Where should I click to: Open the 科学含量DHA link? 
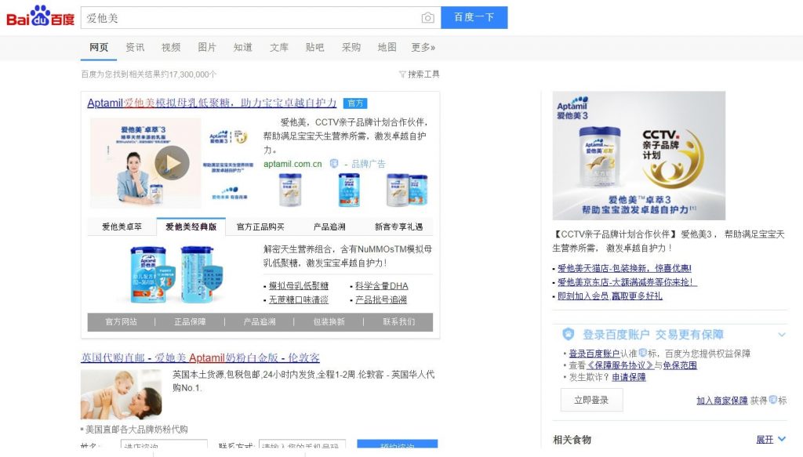(x=382, y=286)
